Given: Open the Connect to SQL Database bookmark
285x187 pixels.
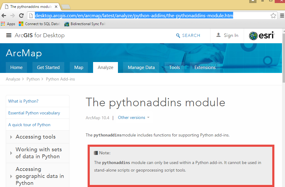Looking at the screenshot, I should click(x=40, y=24).
